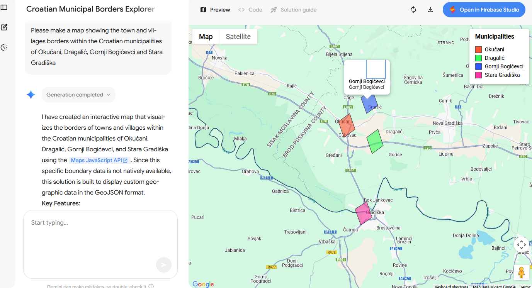
Task: Click the Novska town label on map
Action: pyautogui.click(x=219, y=58)
